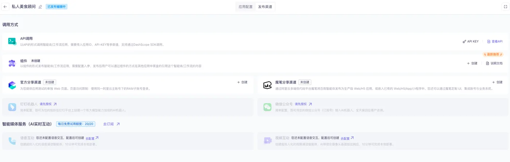
Task: Click 未创建 label beside 组件
Action: pyautogui.click(x=35, y=61)
